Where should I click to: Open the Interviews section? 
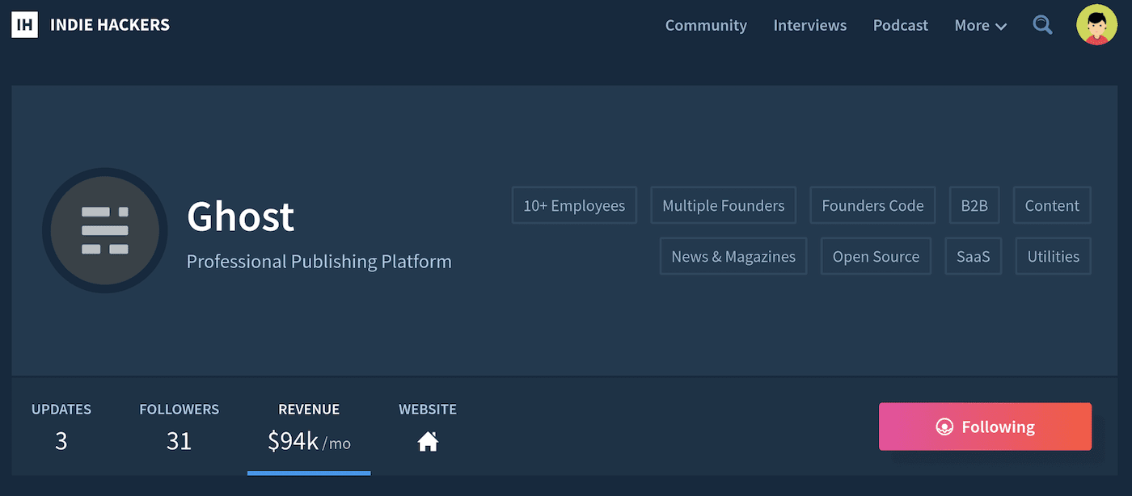(x=809, y=25)
